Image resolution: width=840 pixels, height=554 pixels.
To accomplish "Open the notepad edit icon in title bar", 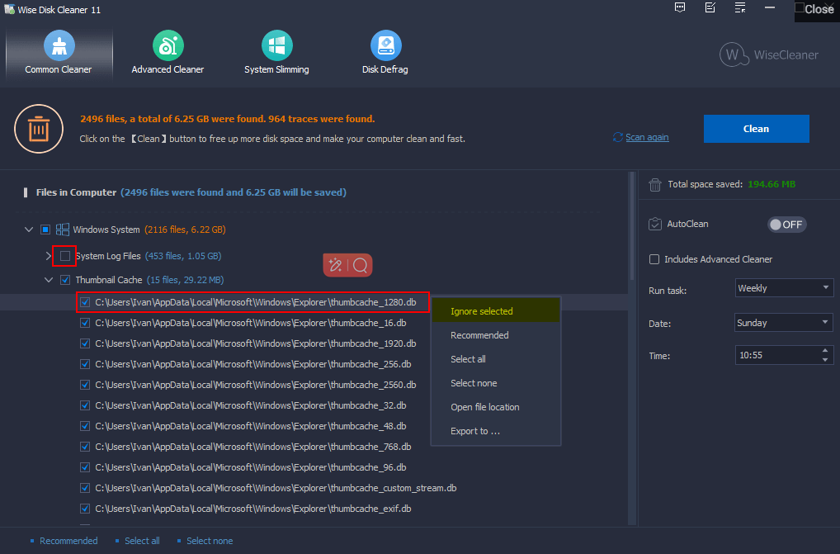I will tap(710, 7).
